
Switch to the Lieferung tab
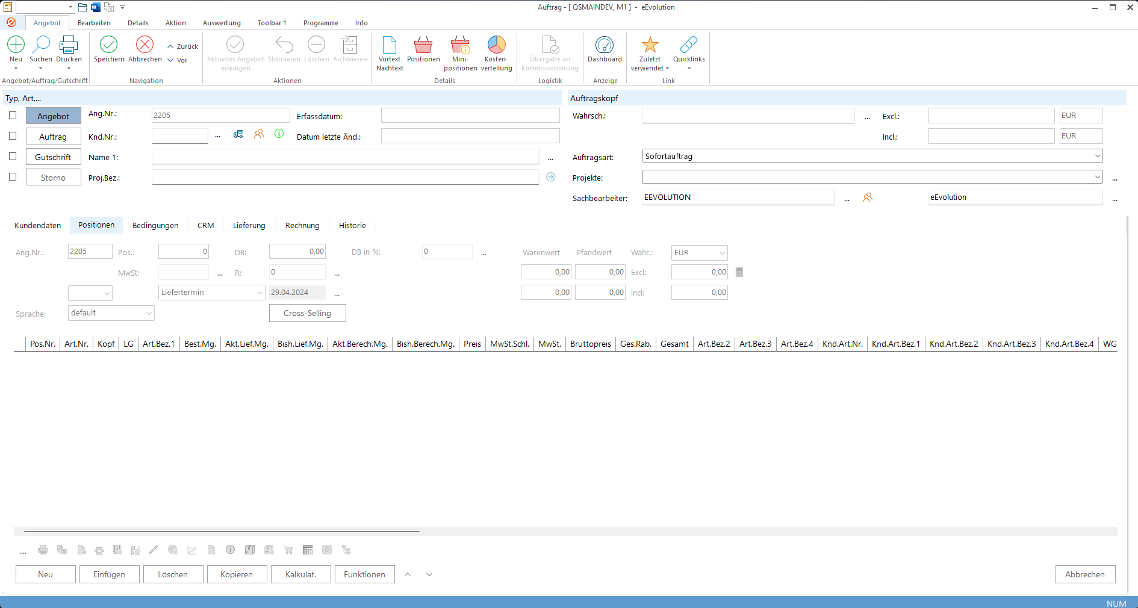coord(249,225)
